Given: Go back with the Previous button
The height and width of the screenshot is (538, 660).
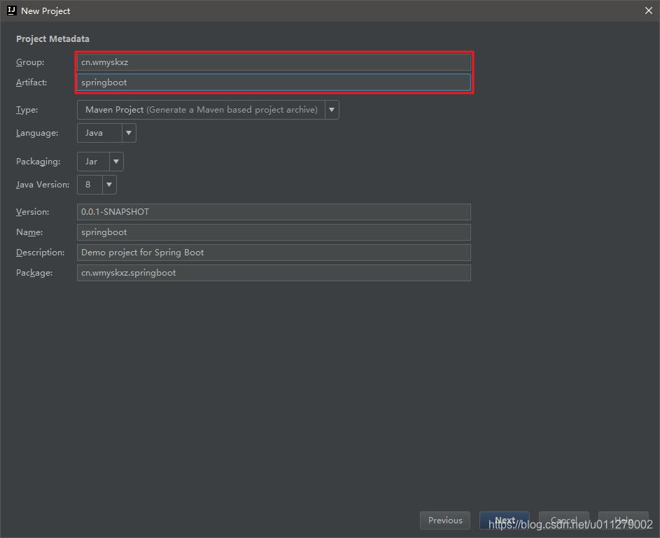Looking at the screenshot, I should point(445,521).
